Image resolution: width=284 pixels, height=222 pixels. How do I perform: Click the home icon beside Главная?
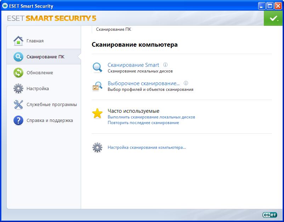[18, 41]
